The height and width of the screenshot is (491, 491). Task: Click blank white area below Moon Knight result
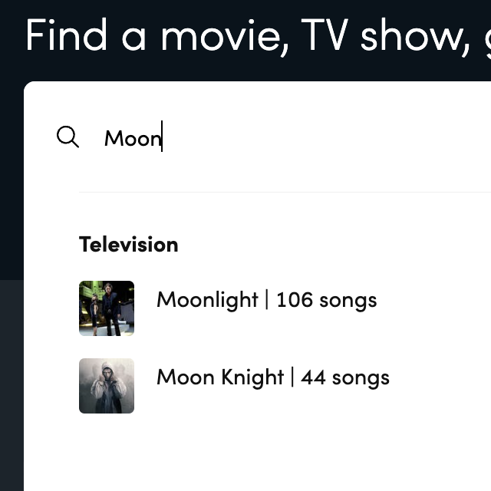[257, 454]
